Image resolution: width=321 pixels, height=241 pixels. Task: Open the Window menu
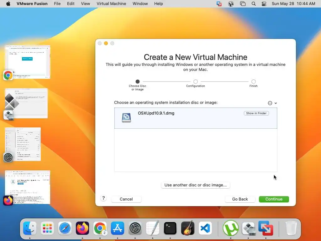tap(140, 4)
